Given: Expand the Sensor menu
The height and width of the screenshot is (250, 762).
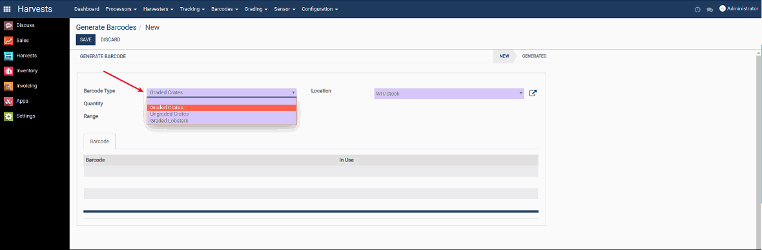Looking at the screenshot, I should [x=285, y=9].
